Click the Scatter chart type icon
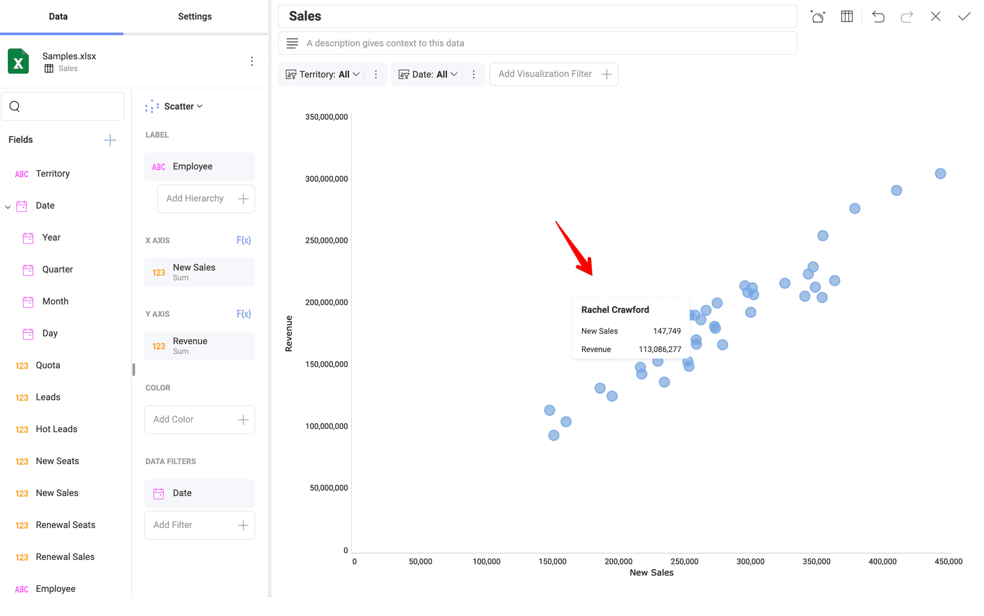Viewport: 984px width, 616px height. pyautogui.click(x=152, y=106)
